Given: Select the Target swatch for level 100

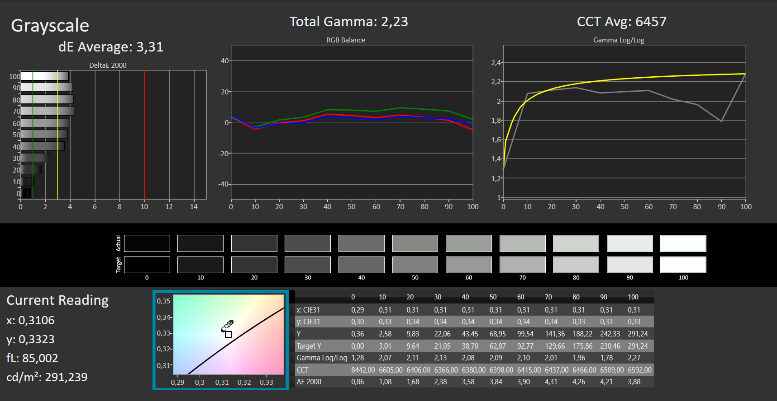Looking at the screenshot, I should click(683, 265).
